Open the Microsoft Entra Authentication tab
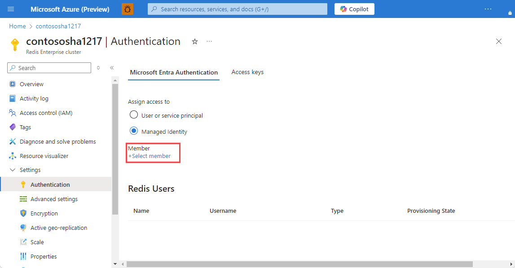Screen dimensions: 515x268 (x=174, y=72)
